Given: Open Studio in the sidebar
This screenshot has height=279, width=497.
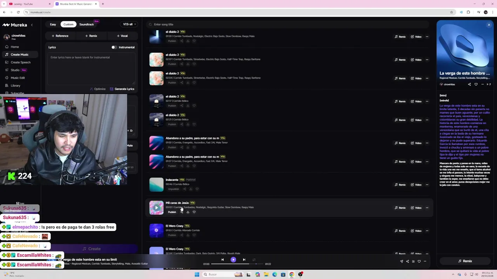Looking at the screenshot, I should point(15,70).
